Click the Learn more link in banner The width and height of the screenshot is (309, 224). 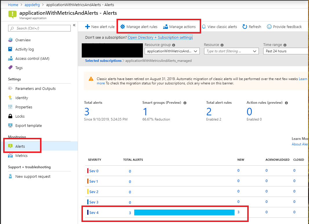click(303, 79)
